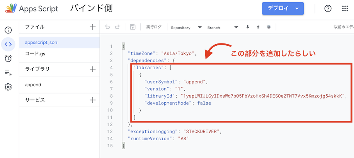354x158 pixels.
Task: Click the デプロイ deploy button
Action: pos(283,8)
